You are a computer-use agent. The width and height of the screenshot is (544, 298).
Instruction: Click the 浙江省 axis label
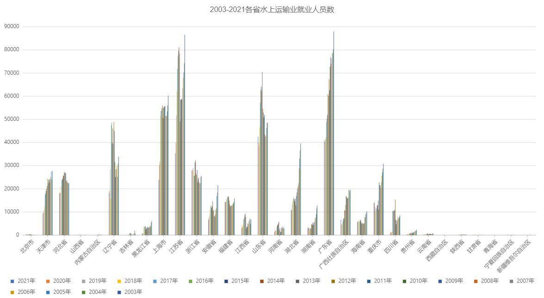[x=193, y=246]
